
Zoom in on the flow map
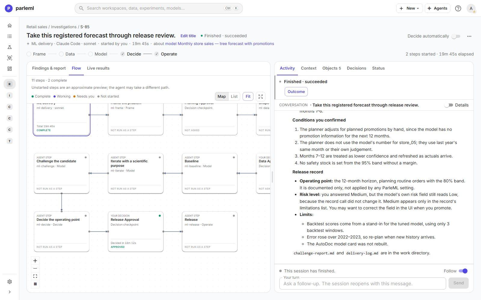(x=35, y=261)
